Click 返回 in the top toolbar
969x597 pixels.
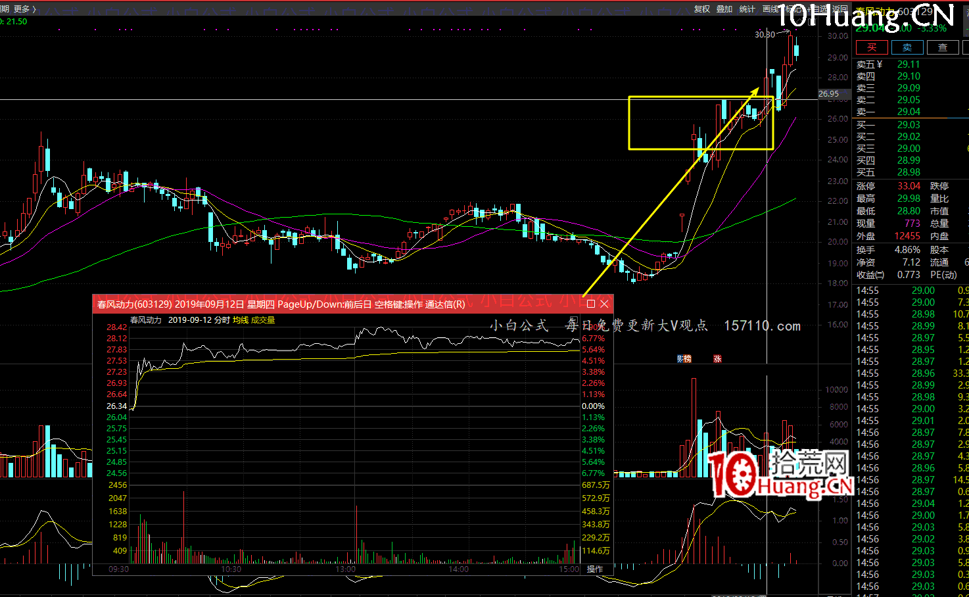tap(839, 9)
